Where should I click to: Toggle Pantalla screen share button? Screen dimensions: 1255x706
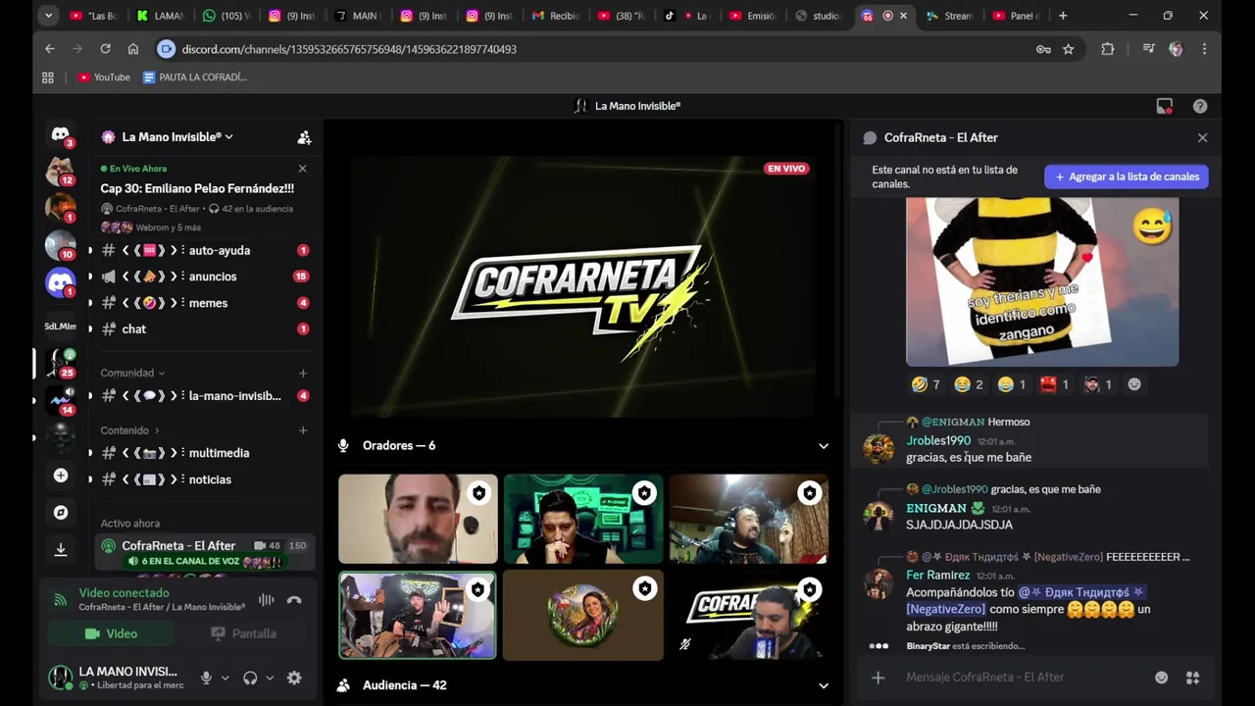click(243, 633)
